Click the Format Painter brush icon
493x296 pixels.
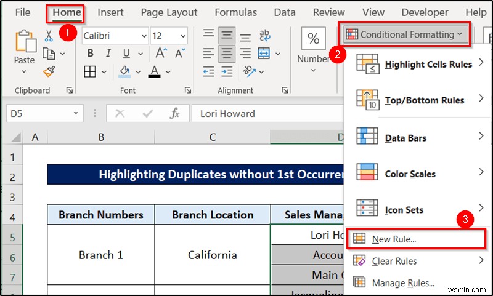49,71
